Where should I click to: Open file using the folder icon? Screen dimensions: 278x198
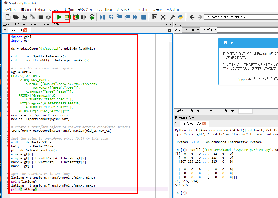(x=16, y=17)
